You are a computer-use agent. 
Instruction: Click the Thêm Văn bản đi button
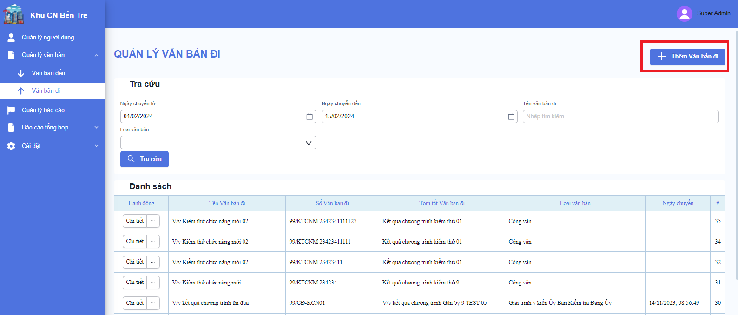(687, 57)
